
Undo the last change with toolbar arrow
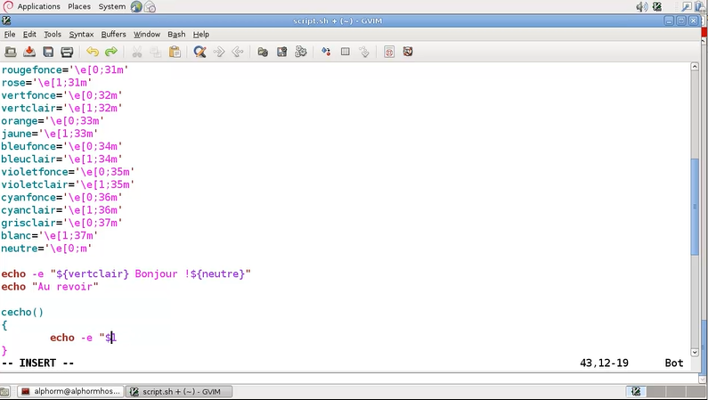pos(92,53)
